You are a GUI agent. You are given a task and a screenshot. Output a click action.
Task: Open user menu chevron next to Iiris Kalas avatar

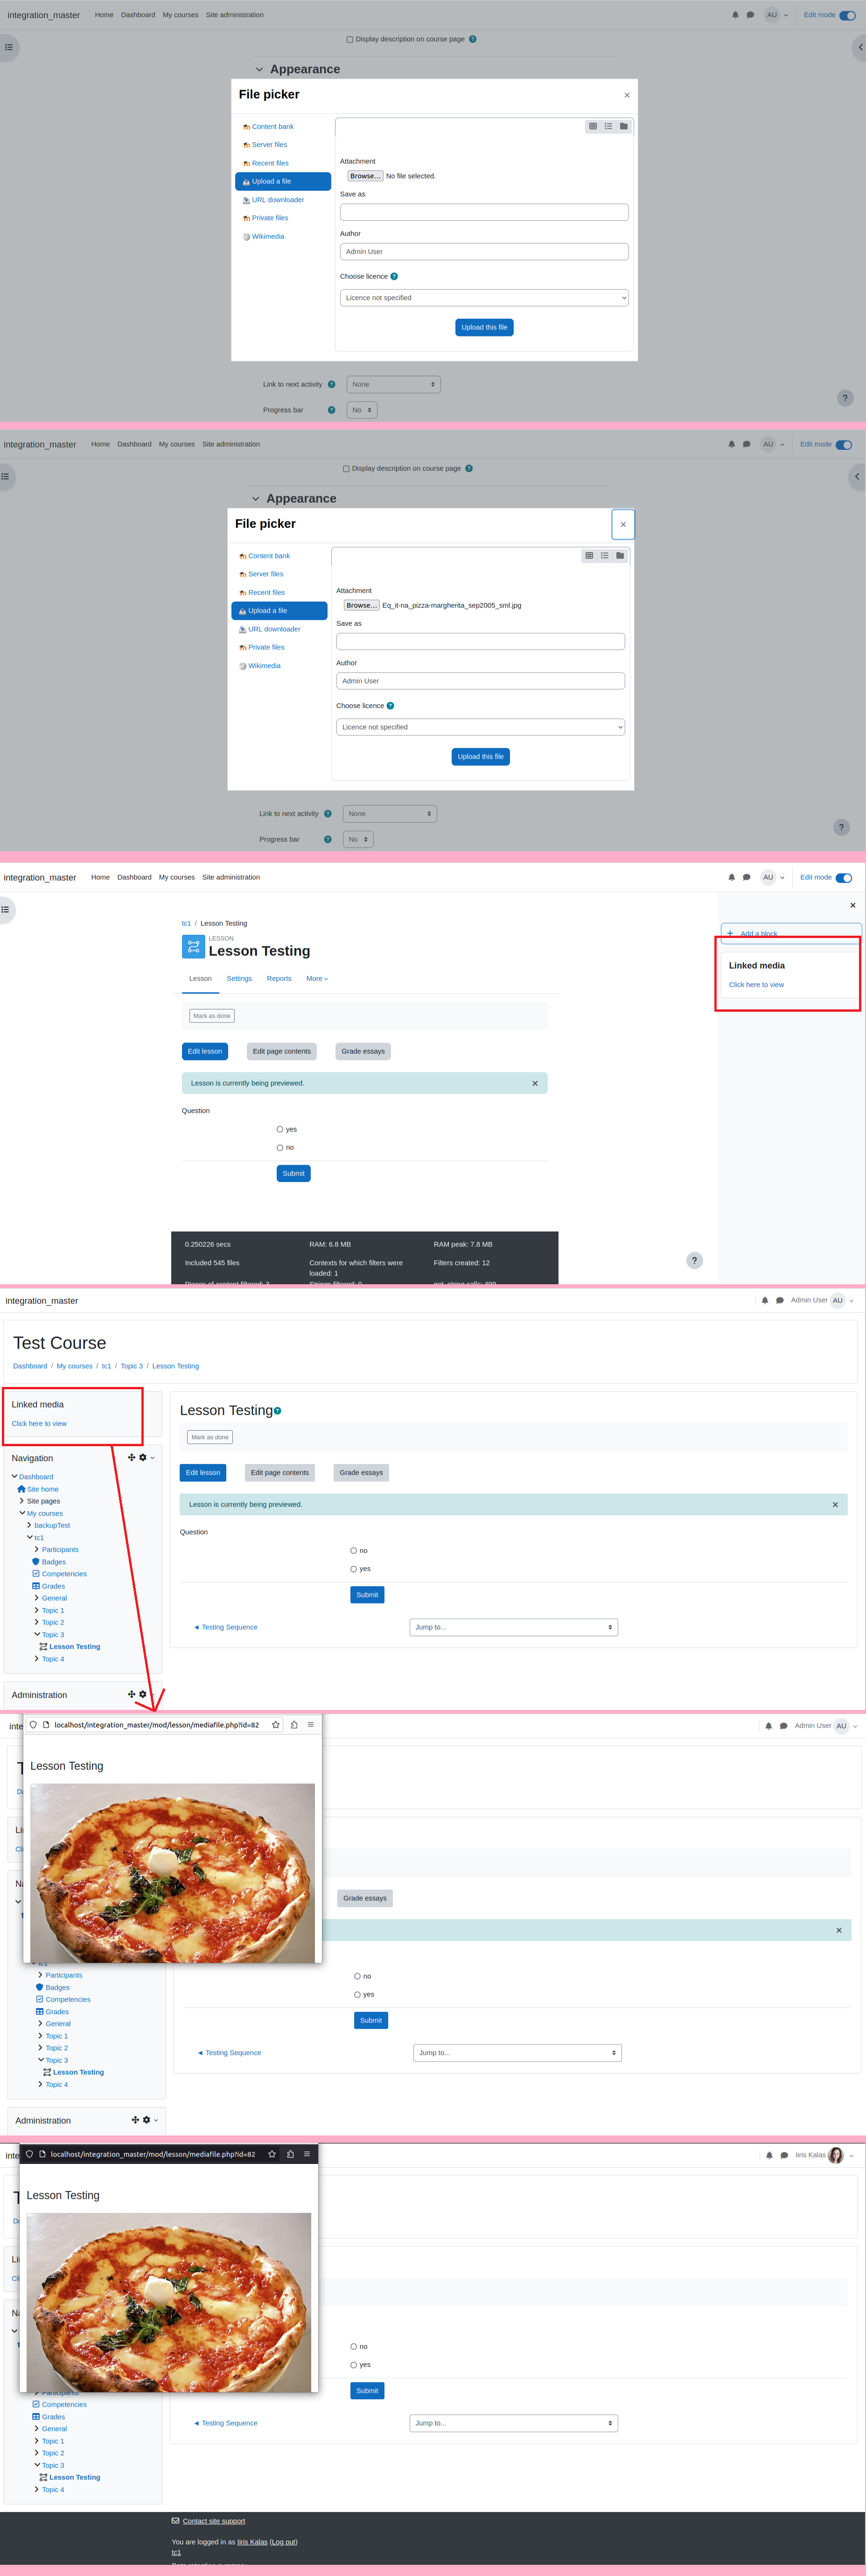[x=852, y=2156]
